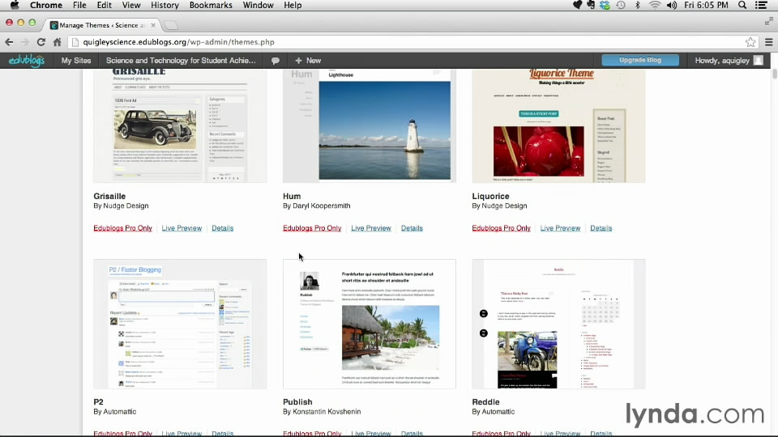Click the page vertical scrollbar
Image resolution: width=778 pixels, height=437 pixels.
click(x=774, y=74)
